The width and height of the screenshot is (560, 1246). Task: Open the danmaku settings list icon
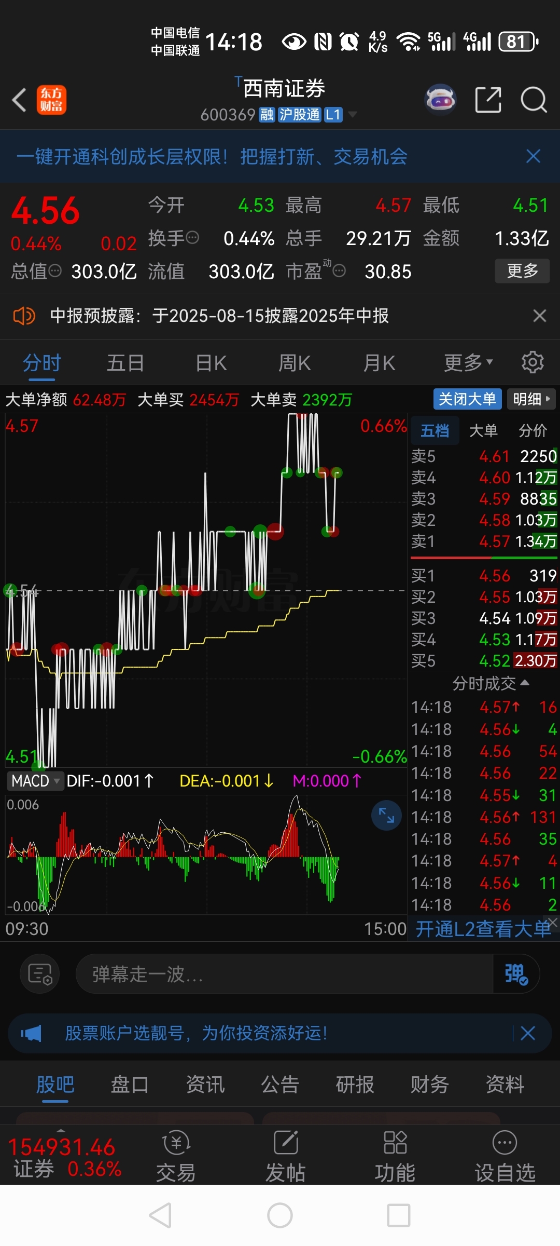point(40,974)
